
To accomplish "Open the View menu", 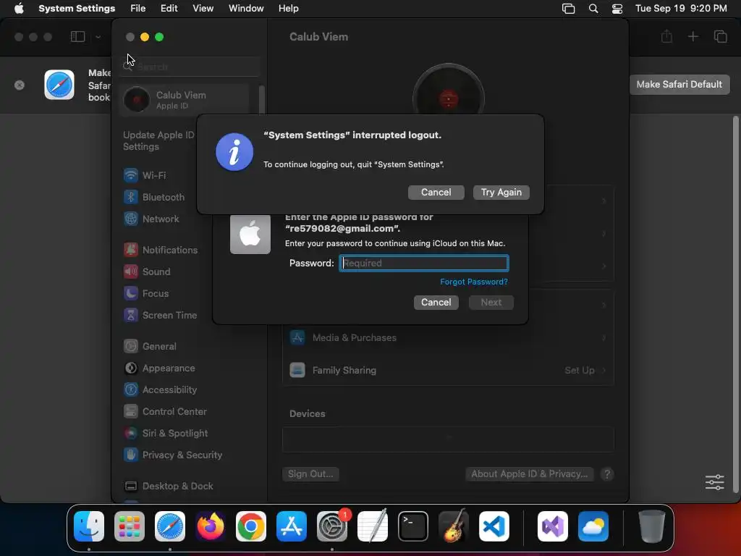I will [x=203, y=9].
